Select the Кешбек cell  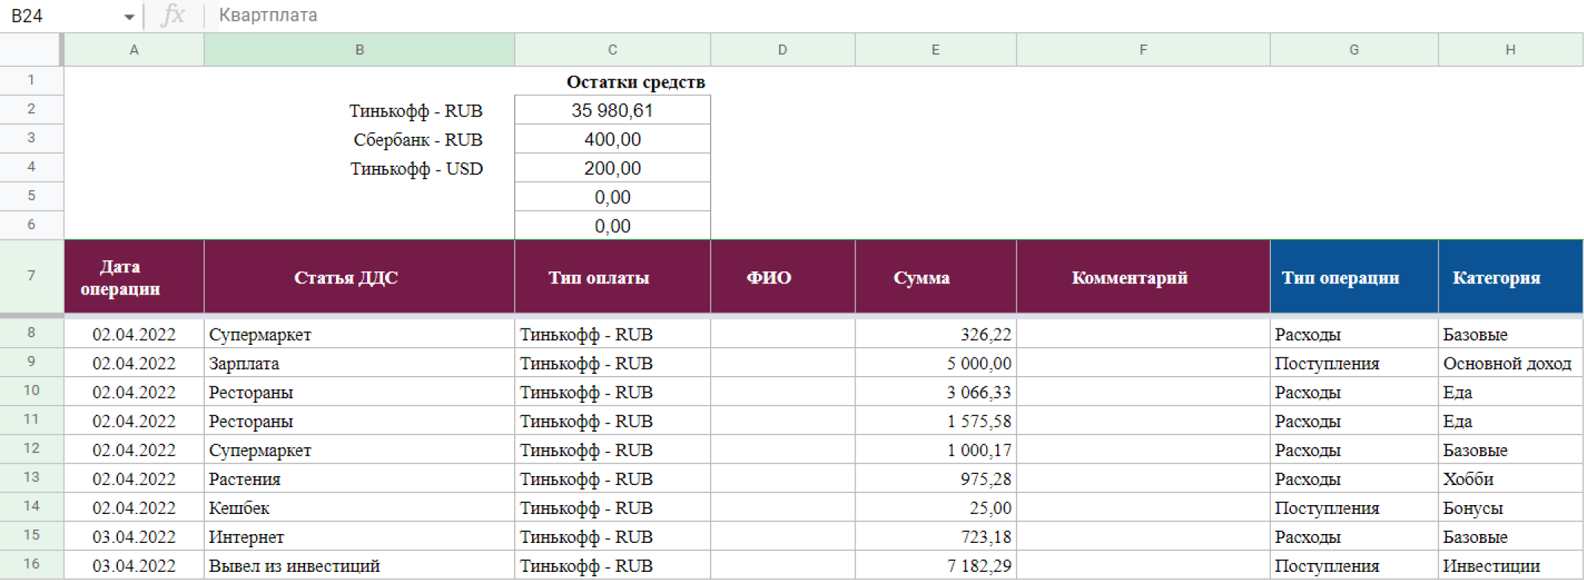point(359,507)
